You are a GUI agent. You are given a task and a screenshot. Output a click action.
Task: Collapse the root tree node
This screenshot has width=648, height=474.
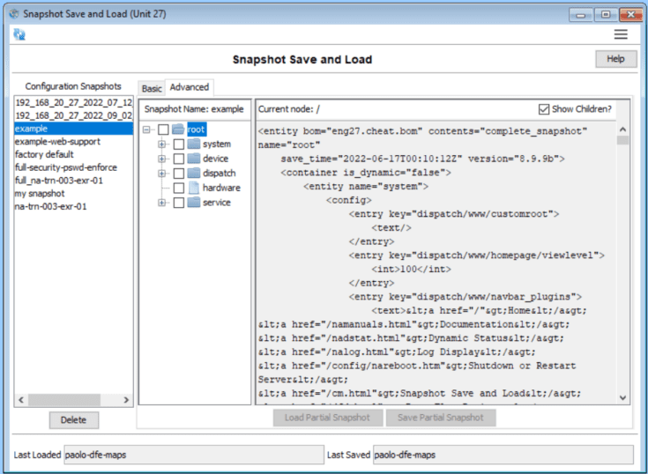point(146,130)
